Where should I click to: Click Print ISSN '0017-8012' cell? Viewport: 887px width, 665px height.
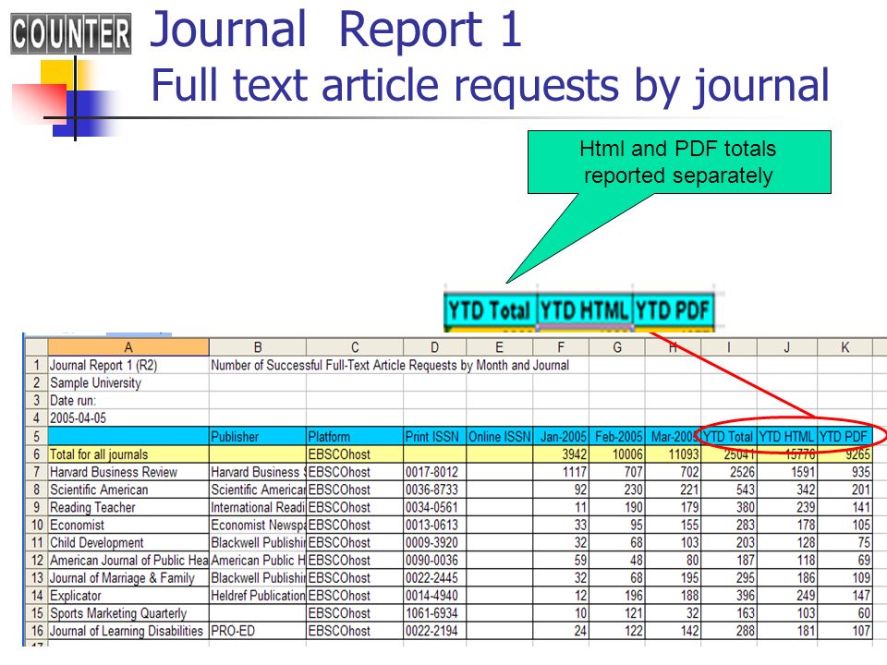434,471
